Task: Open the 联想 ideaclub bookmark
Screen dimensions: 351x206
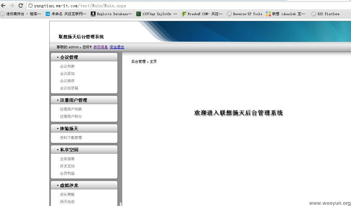Action: click(x=285, y=14)
